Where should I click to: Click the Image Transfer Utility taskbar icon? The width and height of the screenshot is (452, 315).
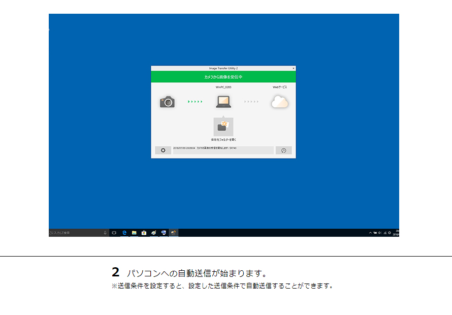point(173,232)
